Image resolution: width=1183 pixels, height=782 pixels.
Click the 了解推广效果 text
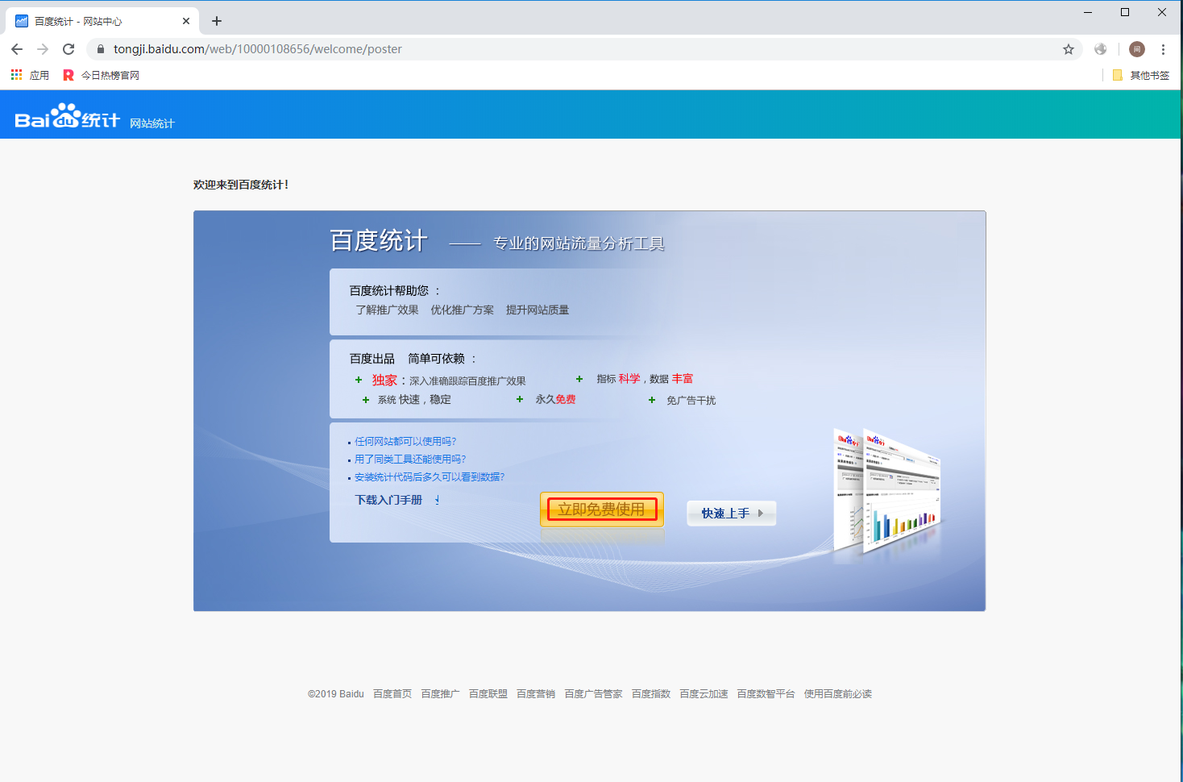(x=387, y=310)
